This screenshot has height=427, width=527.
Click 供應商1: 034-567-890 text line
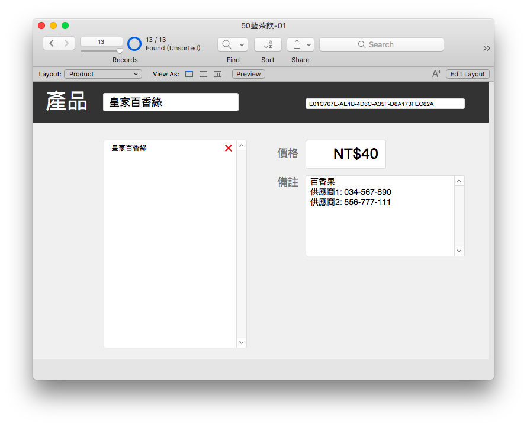(x=351, y=192)
